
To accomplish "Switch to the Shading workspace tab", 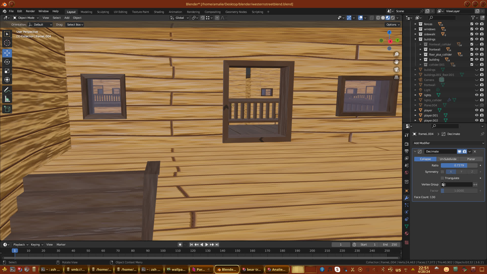I will (159, 12).
